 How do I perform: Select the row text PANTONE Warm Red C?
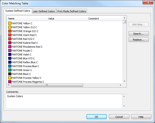coord(24,35)
